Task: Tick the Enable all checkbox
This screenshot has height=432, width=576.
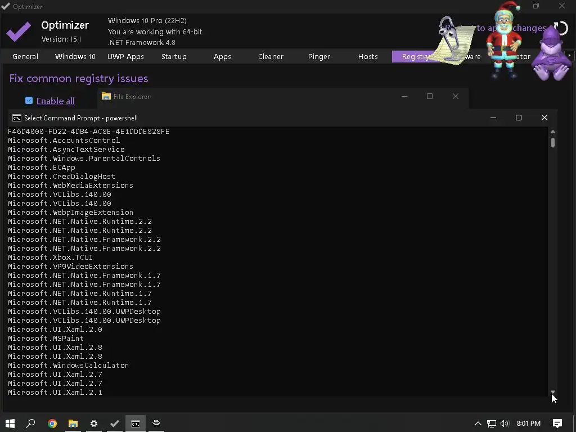Action: click(x=29, y=101)
